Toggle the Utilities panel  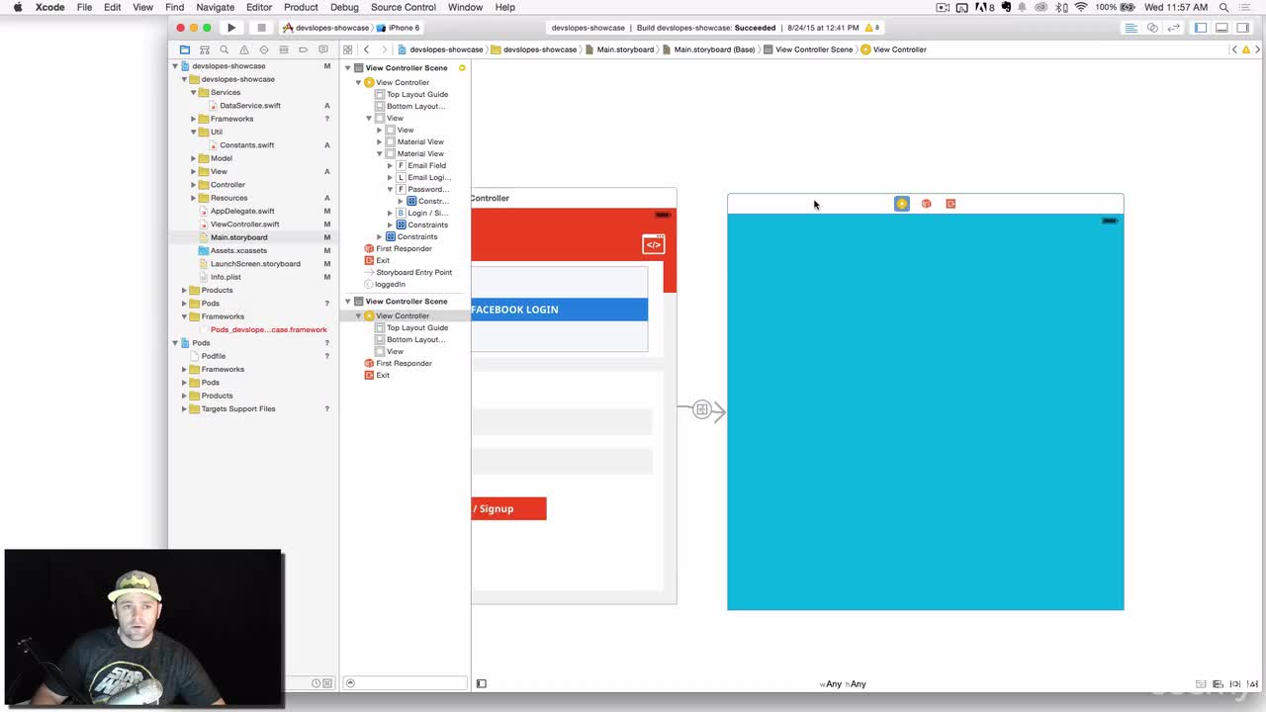click(x=1243, y=28)
